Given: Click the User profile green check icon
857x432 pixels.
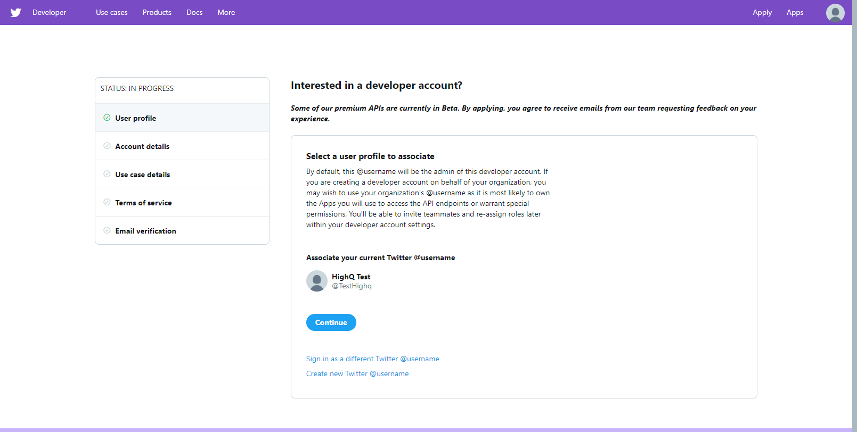Looking at the screenshot, I should click(x=107, y=118).
